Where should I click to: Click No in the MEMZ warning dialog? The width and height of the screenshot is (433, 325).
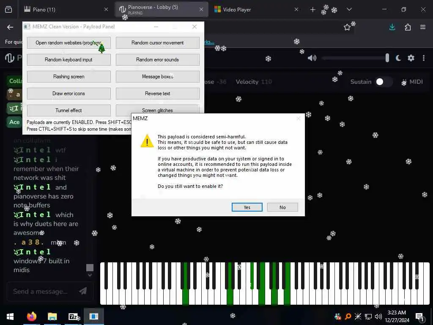click(282, 207)
